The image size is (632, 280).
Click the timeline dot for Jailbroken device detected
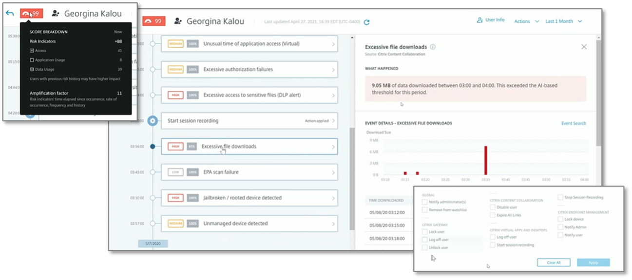[153, 198]
